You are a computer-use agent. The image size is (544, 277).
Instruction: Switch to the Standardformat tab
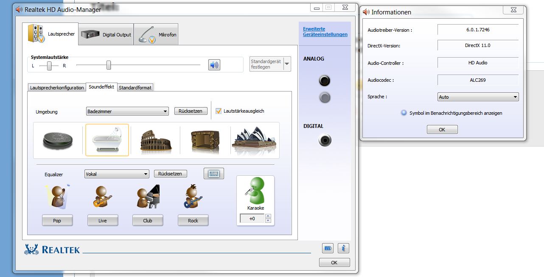pyautogui.click(x=135, y=88)
